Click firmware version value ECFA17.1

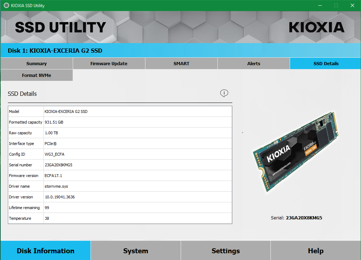(138, 176)
